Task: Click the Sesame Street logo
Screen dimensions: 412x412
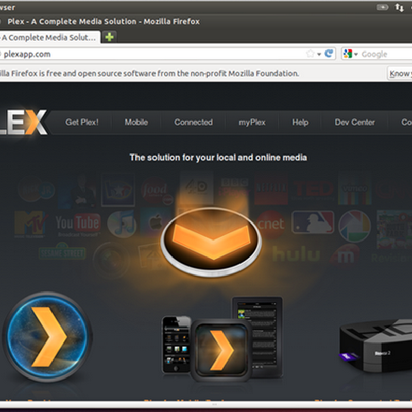Action: pyautogui.click(x=62, y=252)
